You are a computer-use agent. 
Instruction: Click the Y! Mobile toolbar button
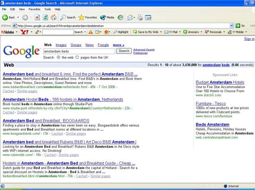point(235,32)
